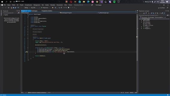Image resolution: width=170 pixels, height=96 pixels.
Task: Open the Plik menu
Action: [5, 5]
